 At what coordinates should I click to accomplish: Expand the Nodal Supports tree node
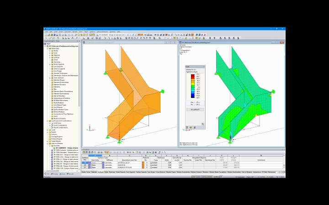point(50,64)
